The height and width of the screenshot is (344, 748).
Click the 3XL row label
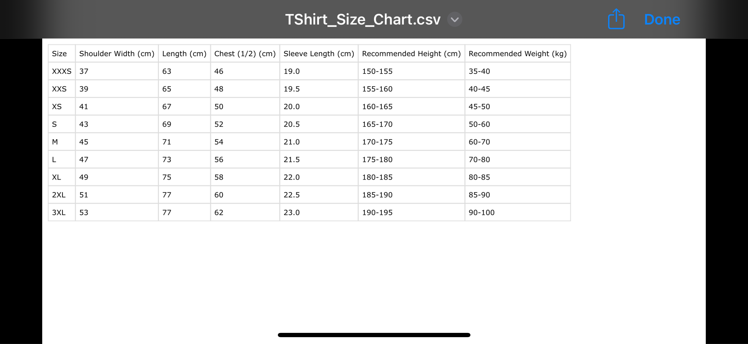click(x=59, y=213)
